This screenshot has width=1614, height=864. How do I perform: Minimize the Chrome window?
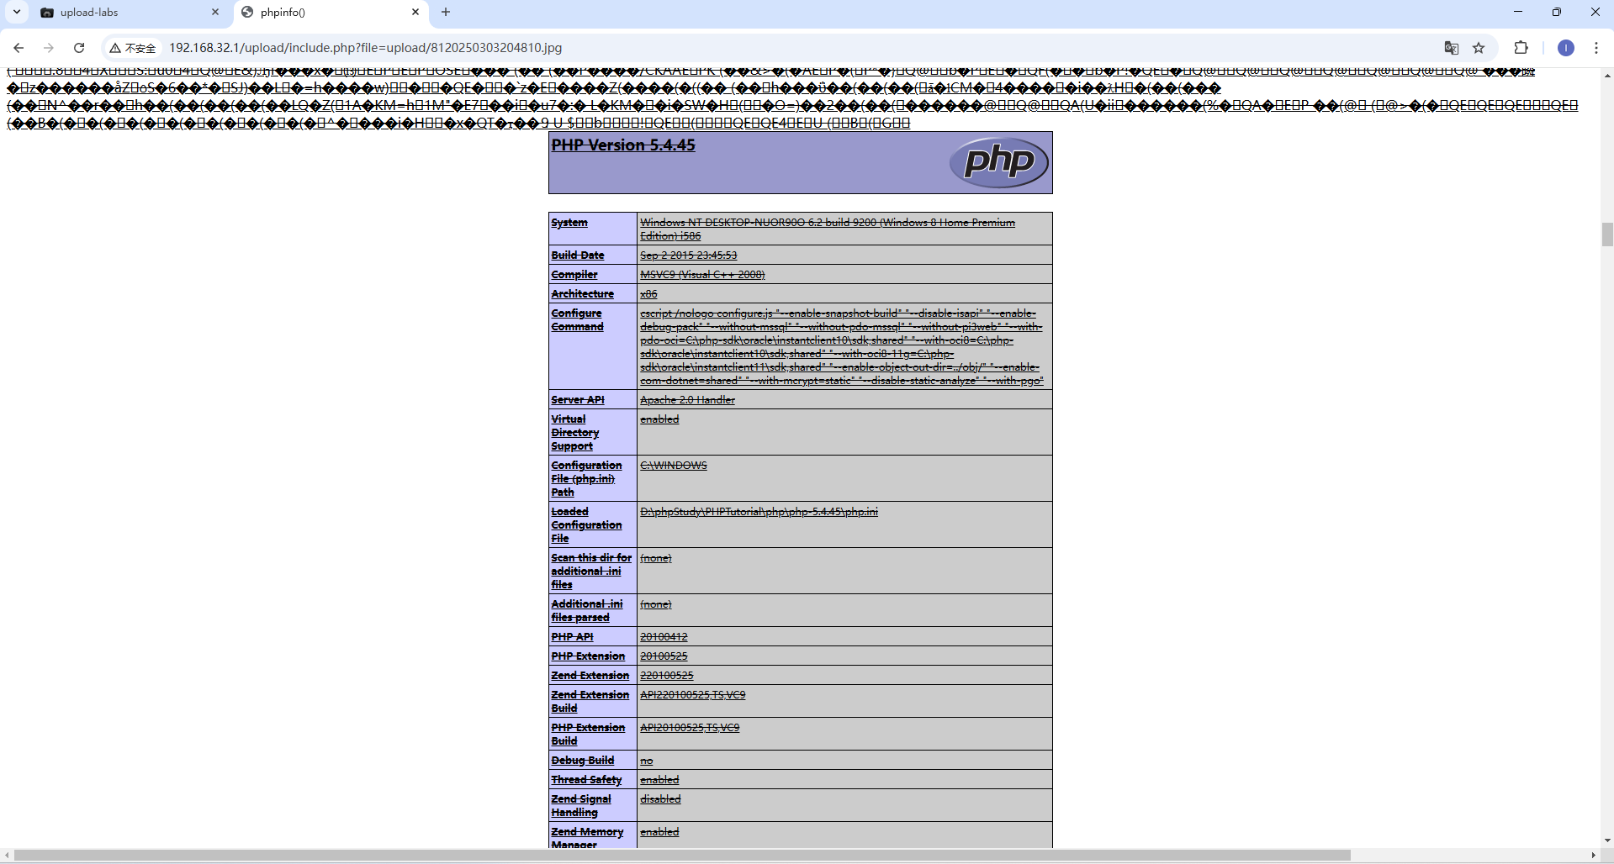[1518, 12]
